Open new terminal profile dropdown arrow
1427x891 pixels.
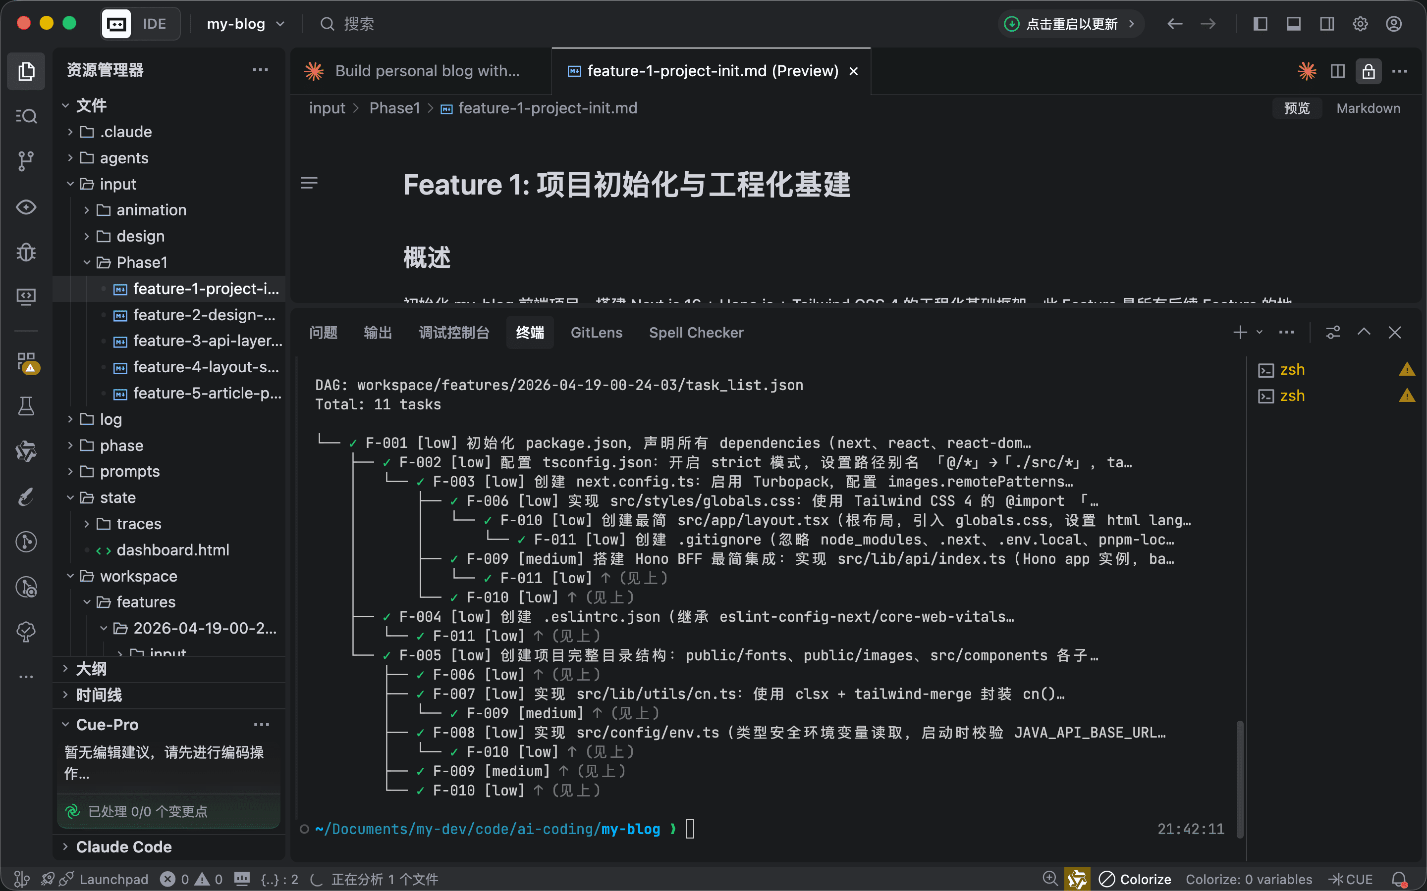point(1259,332)
